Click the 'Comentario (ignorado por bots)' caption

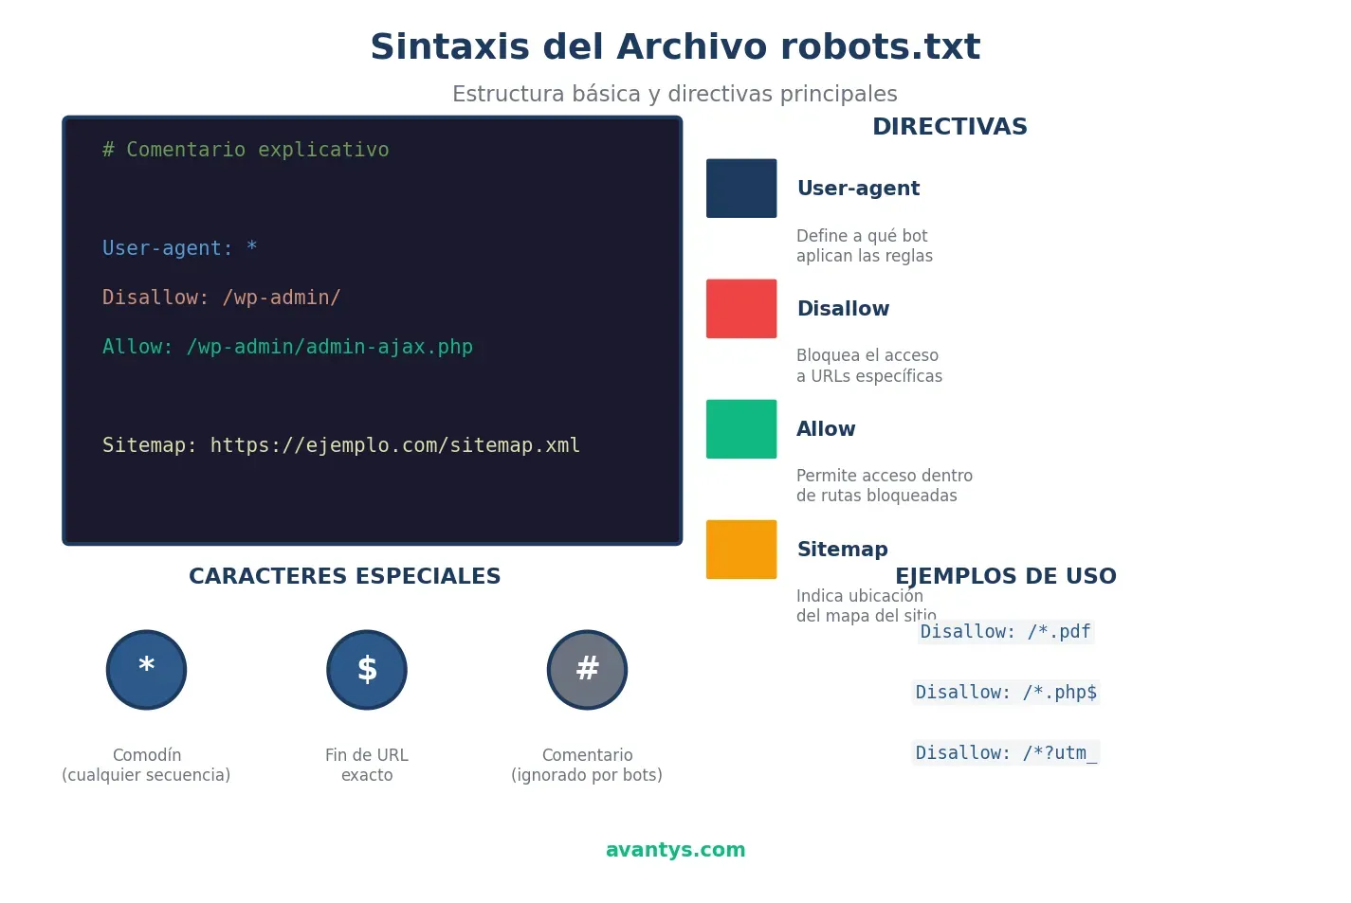587,765
